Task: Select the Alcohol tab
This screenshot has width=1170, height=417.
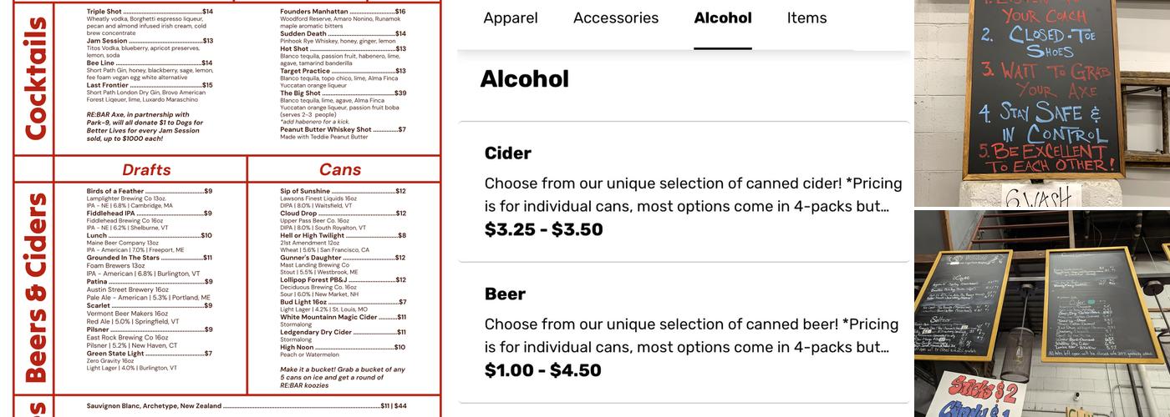Action: 723,18
